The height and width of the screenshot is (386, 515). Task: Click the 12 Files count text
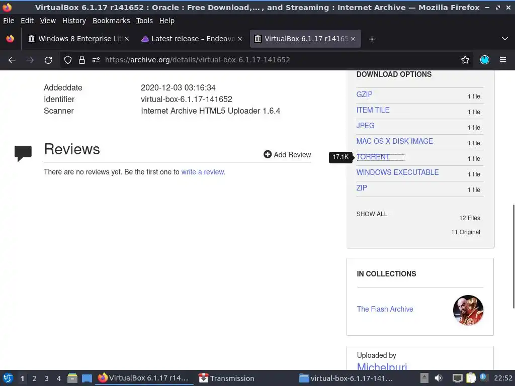coord(470,218)
